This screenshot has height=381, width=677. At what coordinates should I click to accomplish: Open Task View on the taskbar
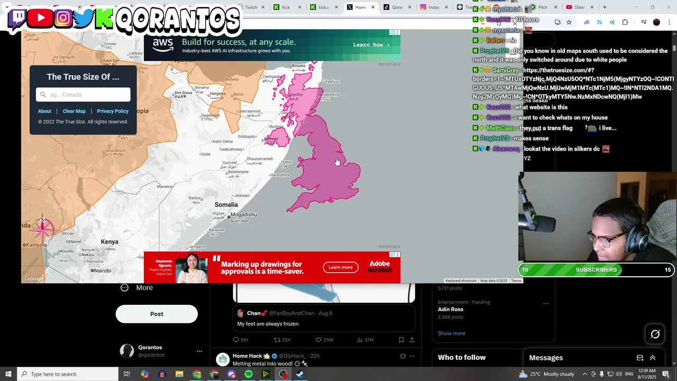pos(127,374)
